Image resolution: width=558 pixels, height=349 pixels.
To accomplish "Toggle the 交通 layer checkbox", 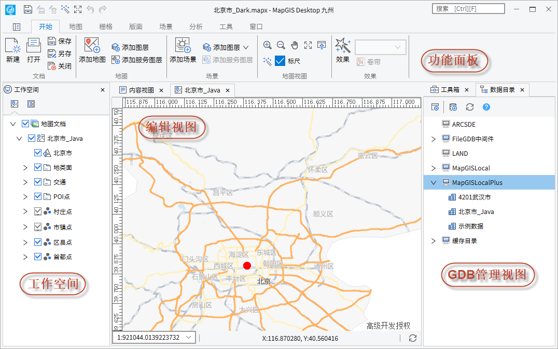I will (38, 182).
